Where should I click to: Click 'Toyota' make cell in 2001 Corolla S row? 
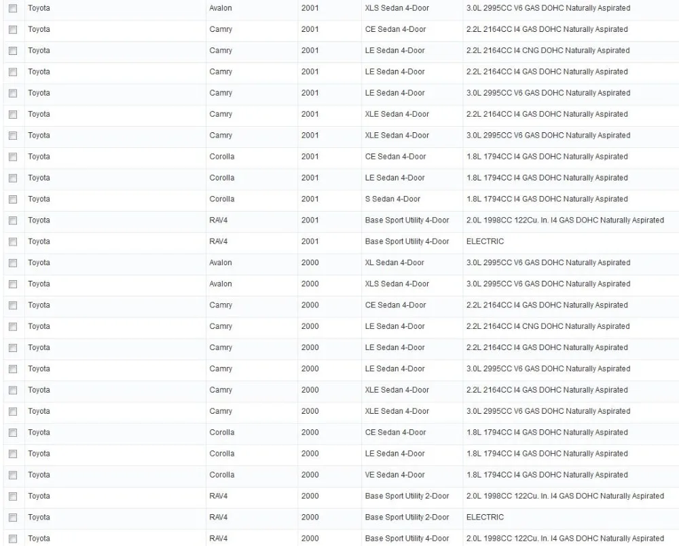39,199
